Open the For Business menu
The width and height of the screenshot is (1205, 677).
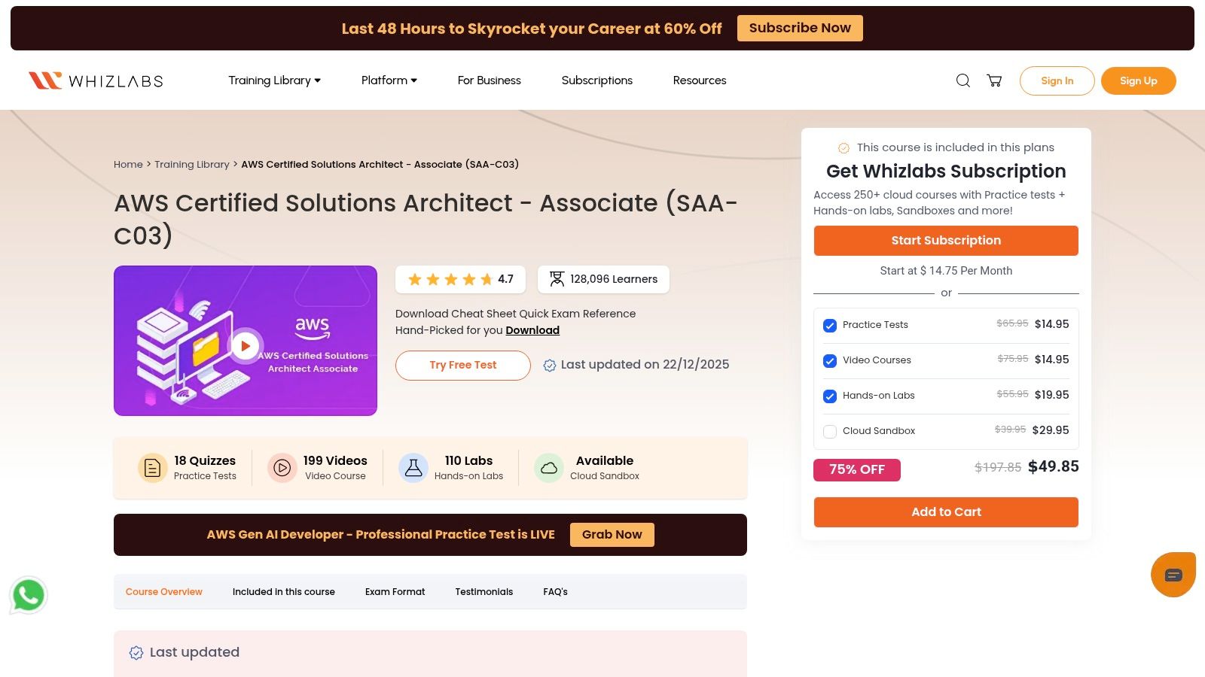tap(489, 80)
